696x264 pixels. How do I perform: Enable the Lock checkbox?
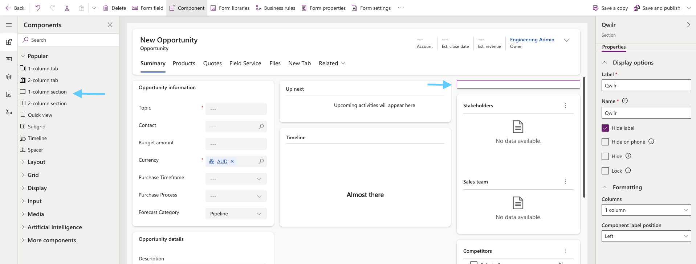pos(605,171)
